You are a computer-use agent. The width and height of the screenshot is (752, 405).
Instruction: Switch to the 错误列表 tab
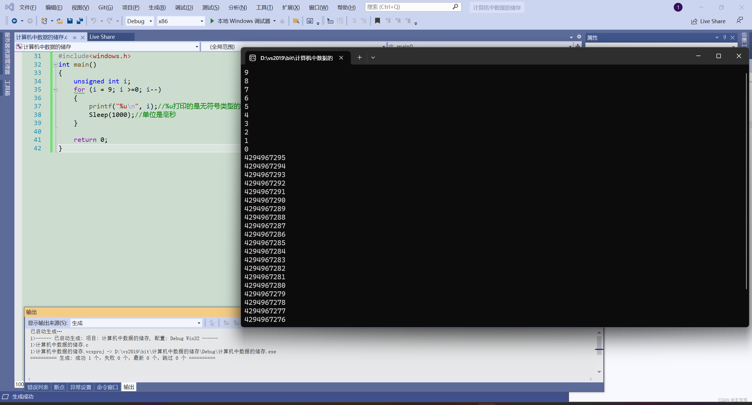pos(38,387)
